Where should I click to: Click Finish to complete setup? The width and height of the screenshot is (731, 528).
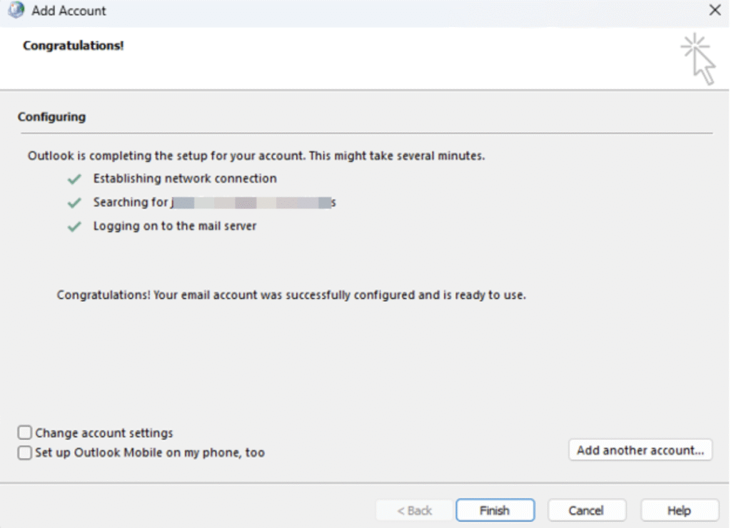495,510
